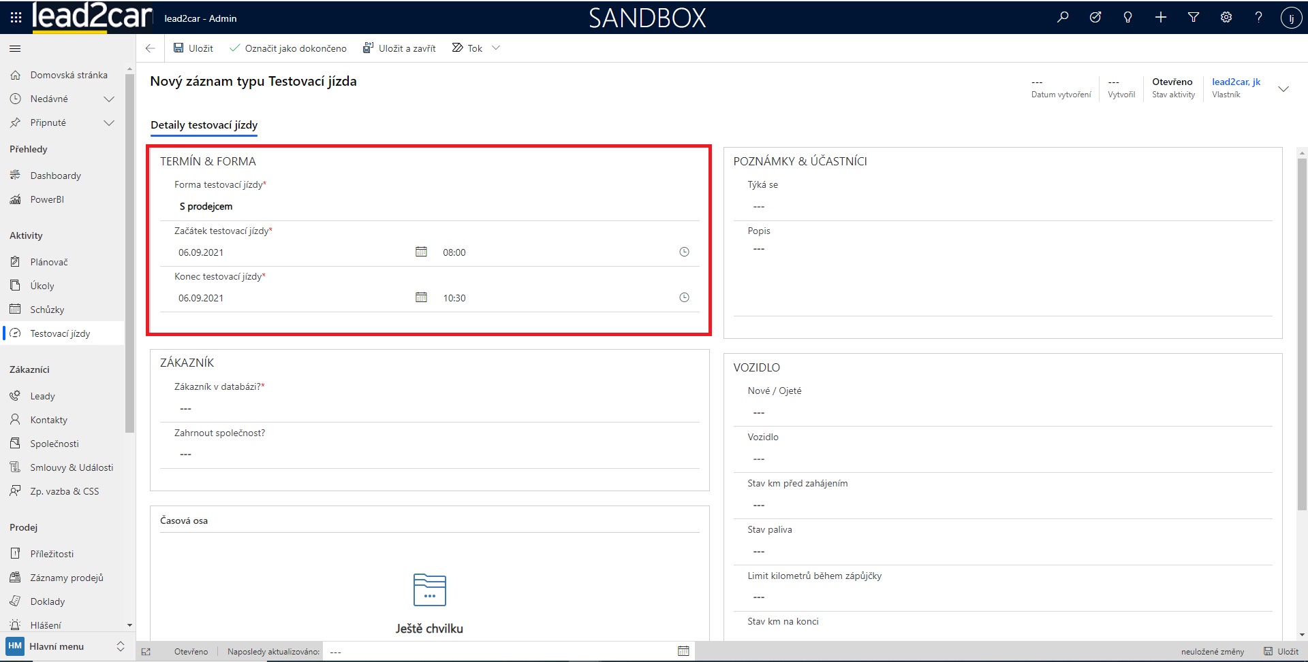The height and width of the screenshot is (662, 1308).
Task: Open time picker for Konec testovací jízdy
Action: (x=684, y=297)
